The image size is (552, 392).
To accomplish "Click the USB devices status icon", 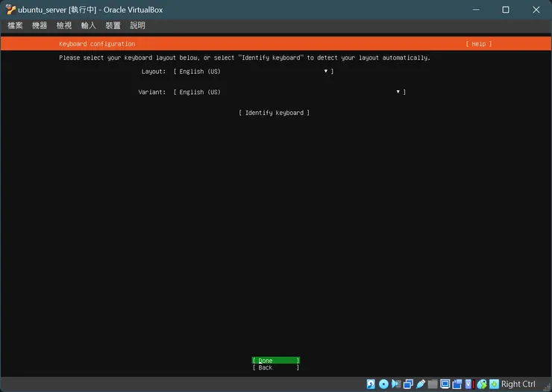I will click(x=421, y=384).
